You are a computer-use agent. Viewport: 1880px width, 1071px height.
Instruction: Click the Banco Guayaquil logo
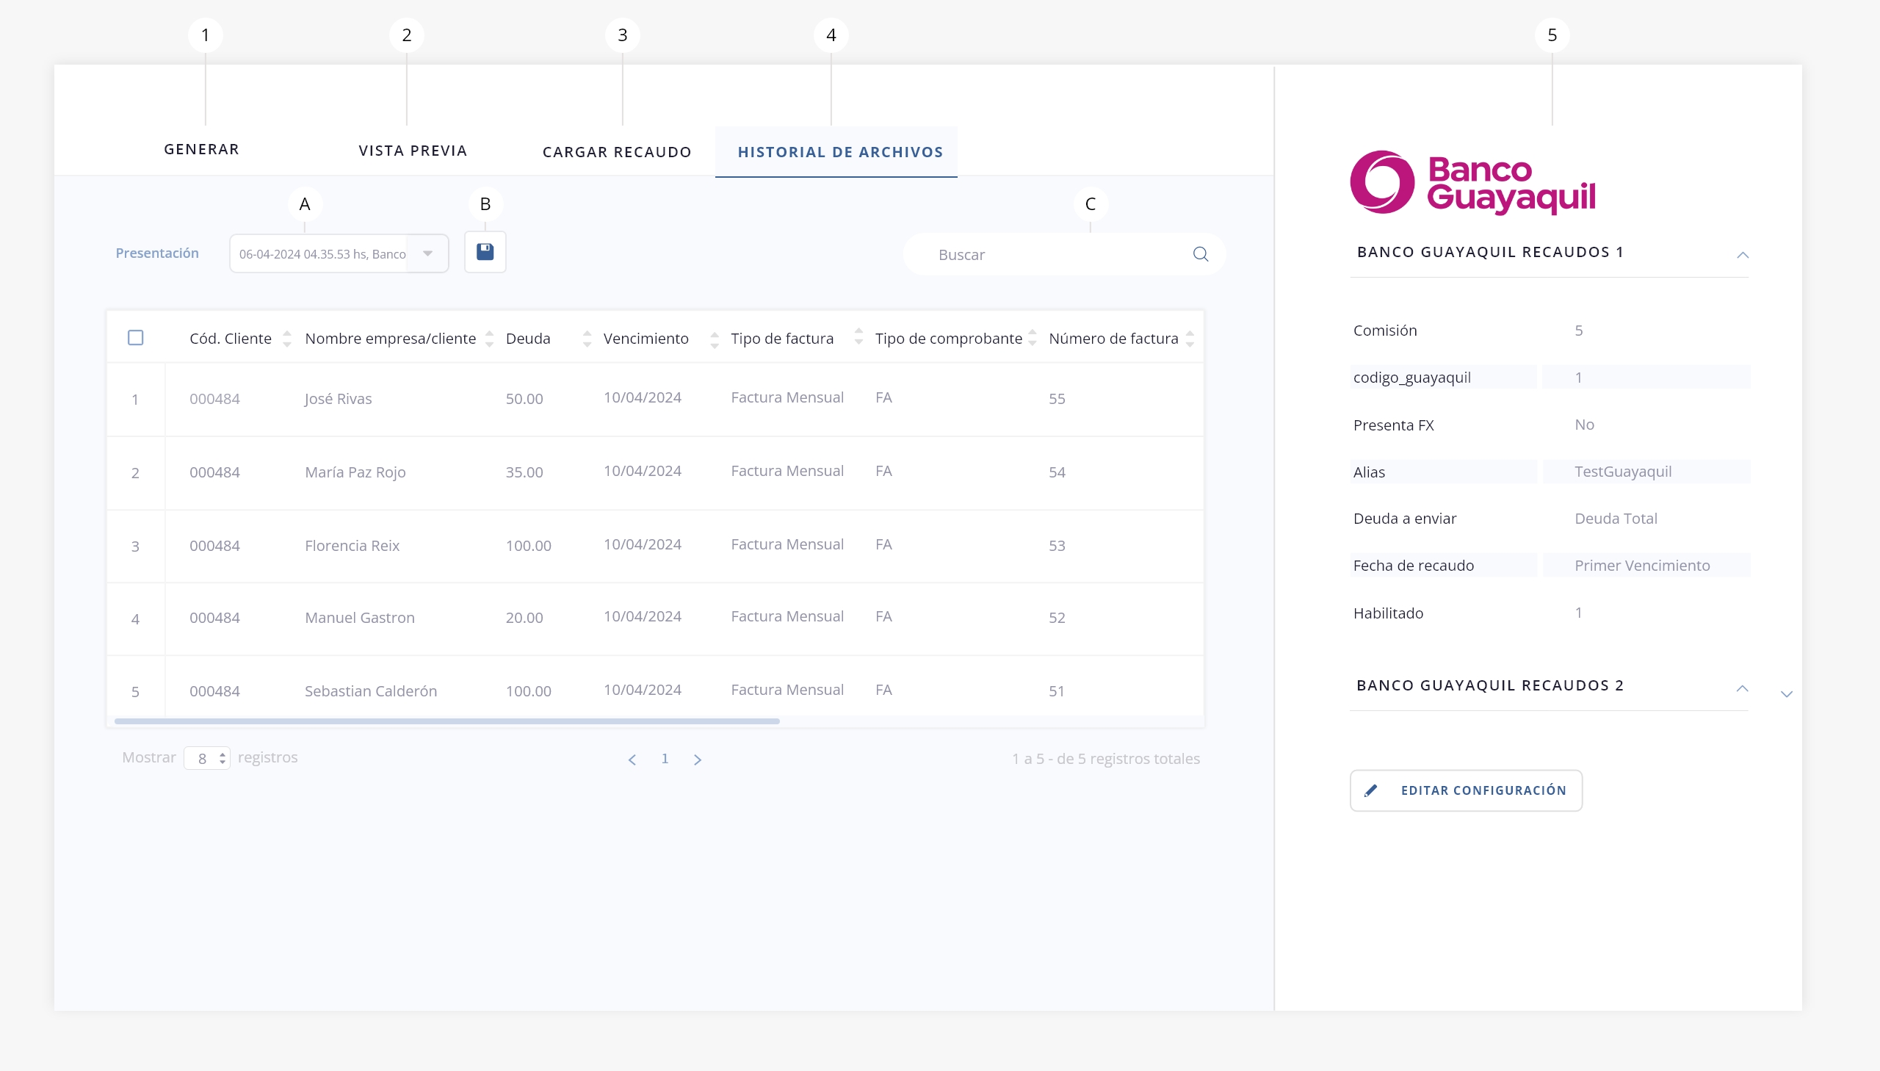pyautogui.click(x=1472, y=182)
